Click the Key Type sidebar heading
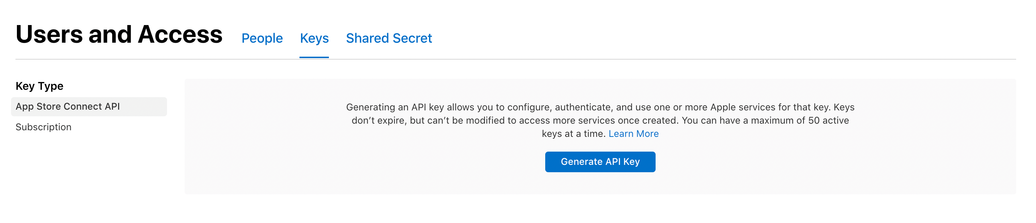Viewport: 1036px width, 223px height. click(39, 86)
